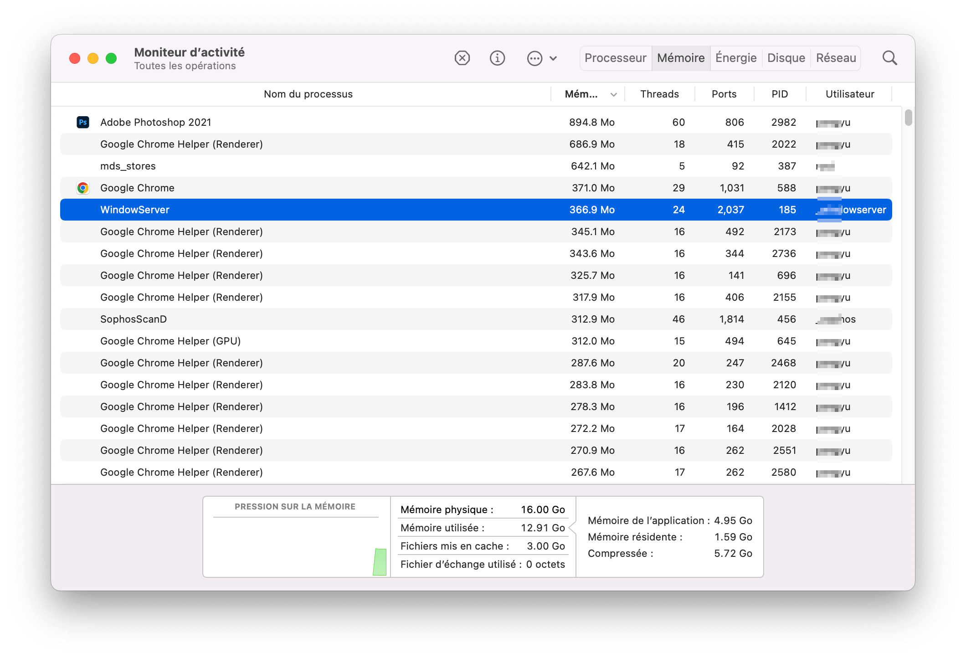Select Chrome Helper Renderer with PID 2551

[476, 450]
